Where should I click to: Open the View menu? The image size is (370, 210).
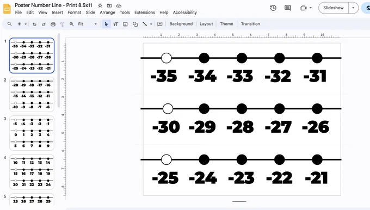pos(42,13)
